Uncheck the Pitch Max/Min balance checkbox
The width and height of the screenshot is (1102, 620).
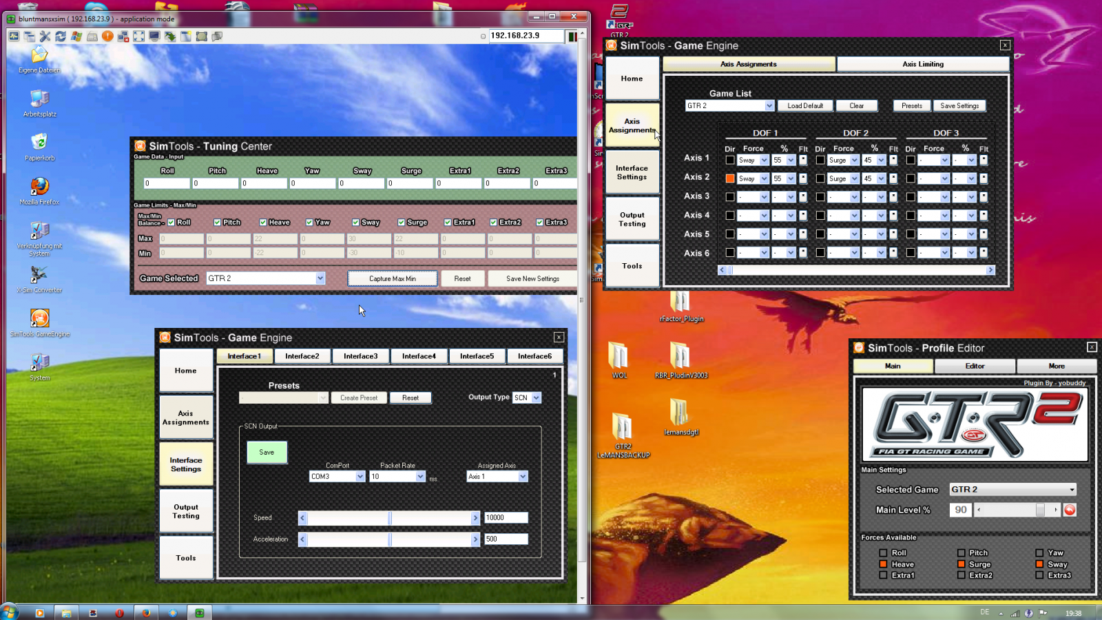pyautogui.click(x=218, y=223)
